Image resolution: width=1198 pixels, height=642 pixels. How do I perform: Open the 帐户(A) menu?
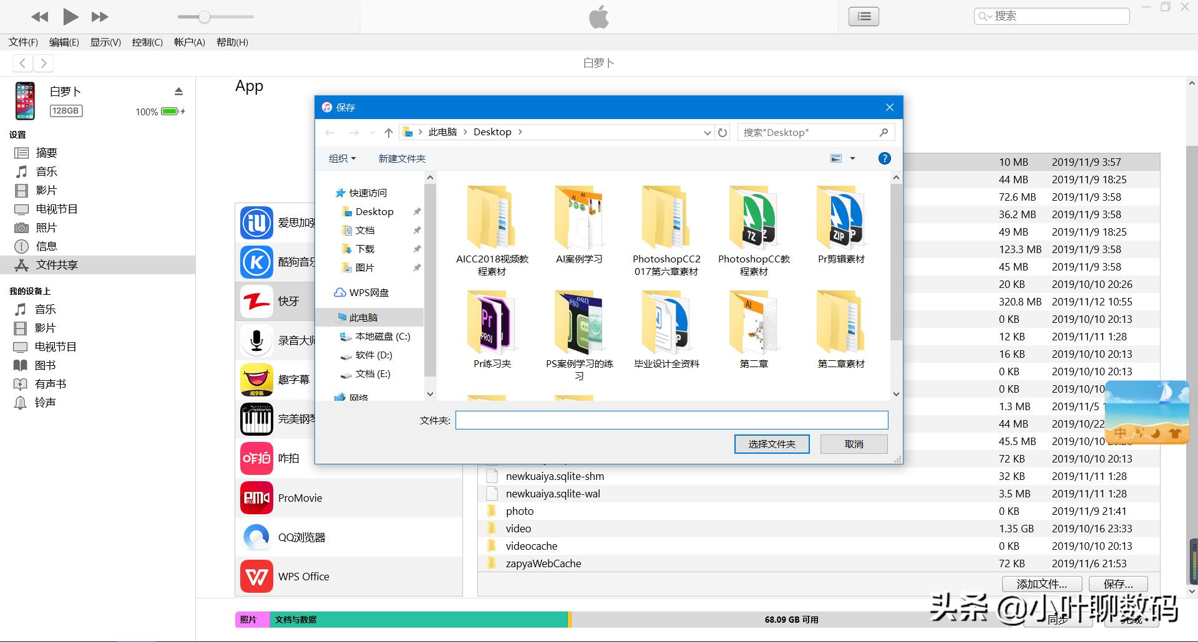(190, 42)
